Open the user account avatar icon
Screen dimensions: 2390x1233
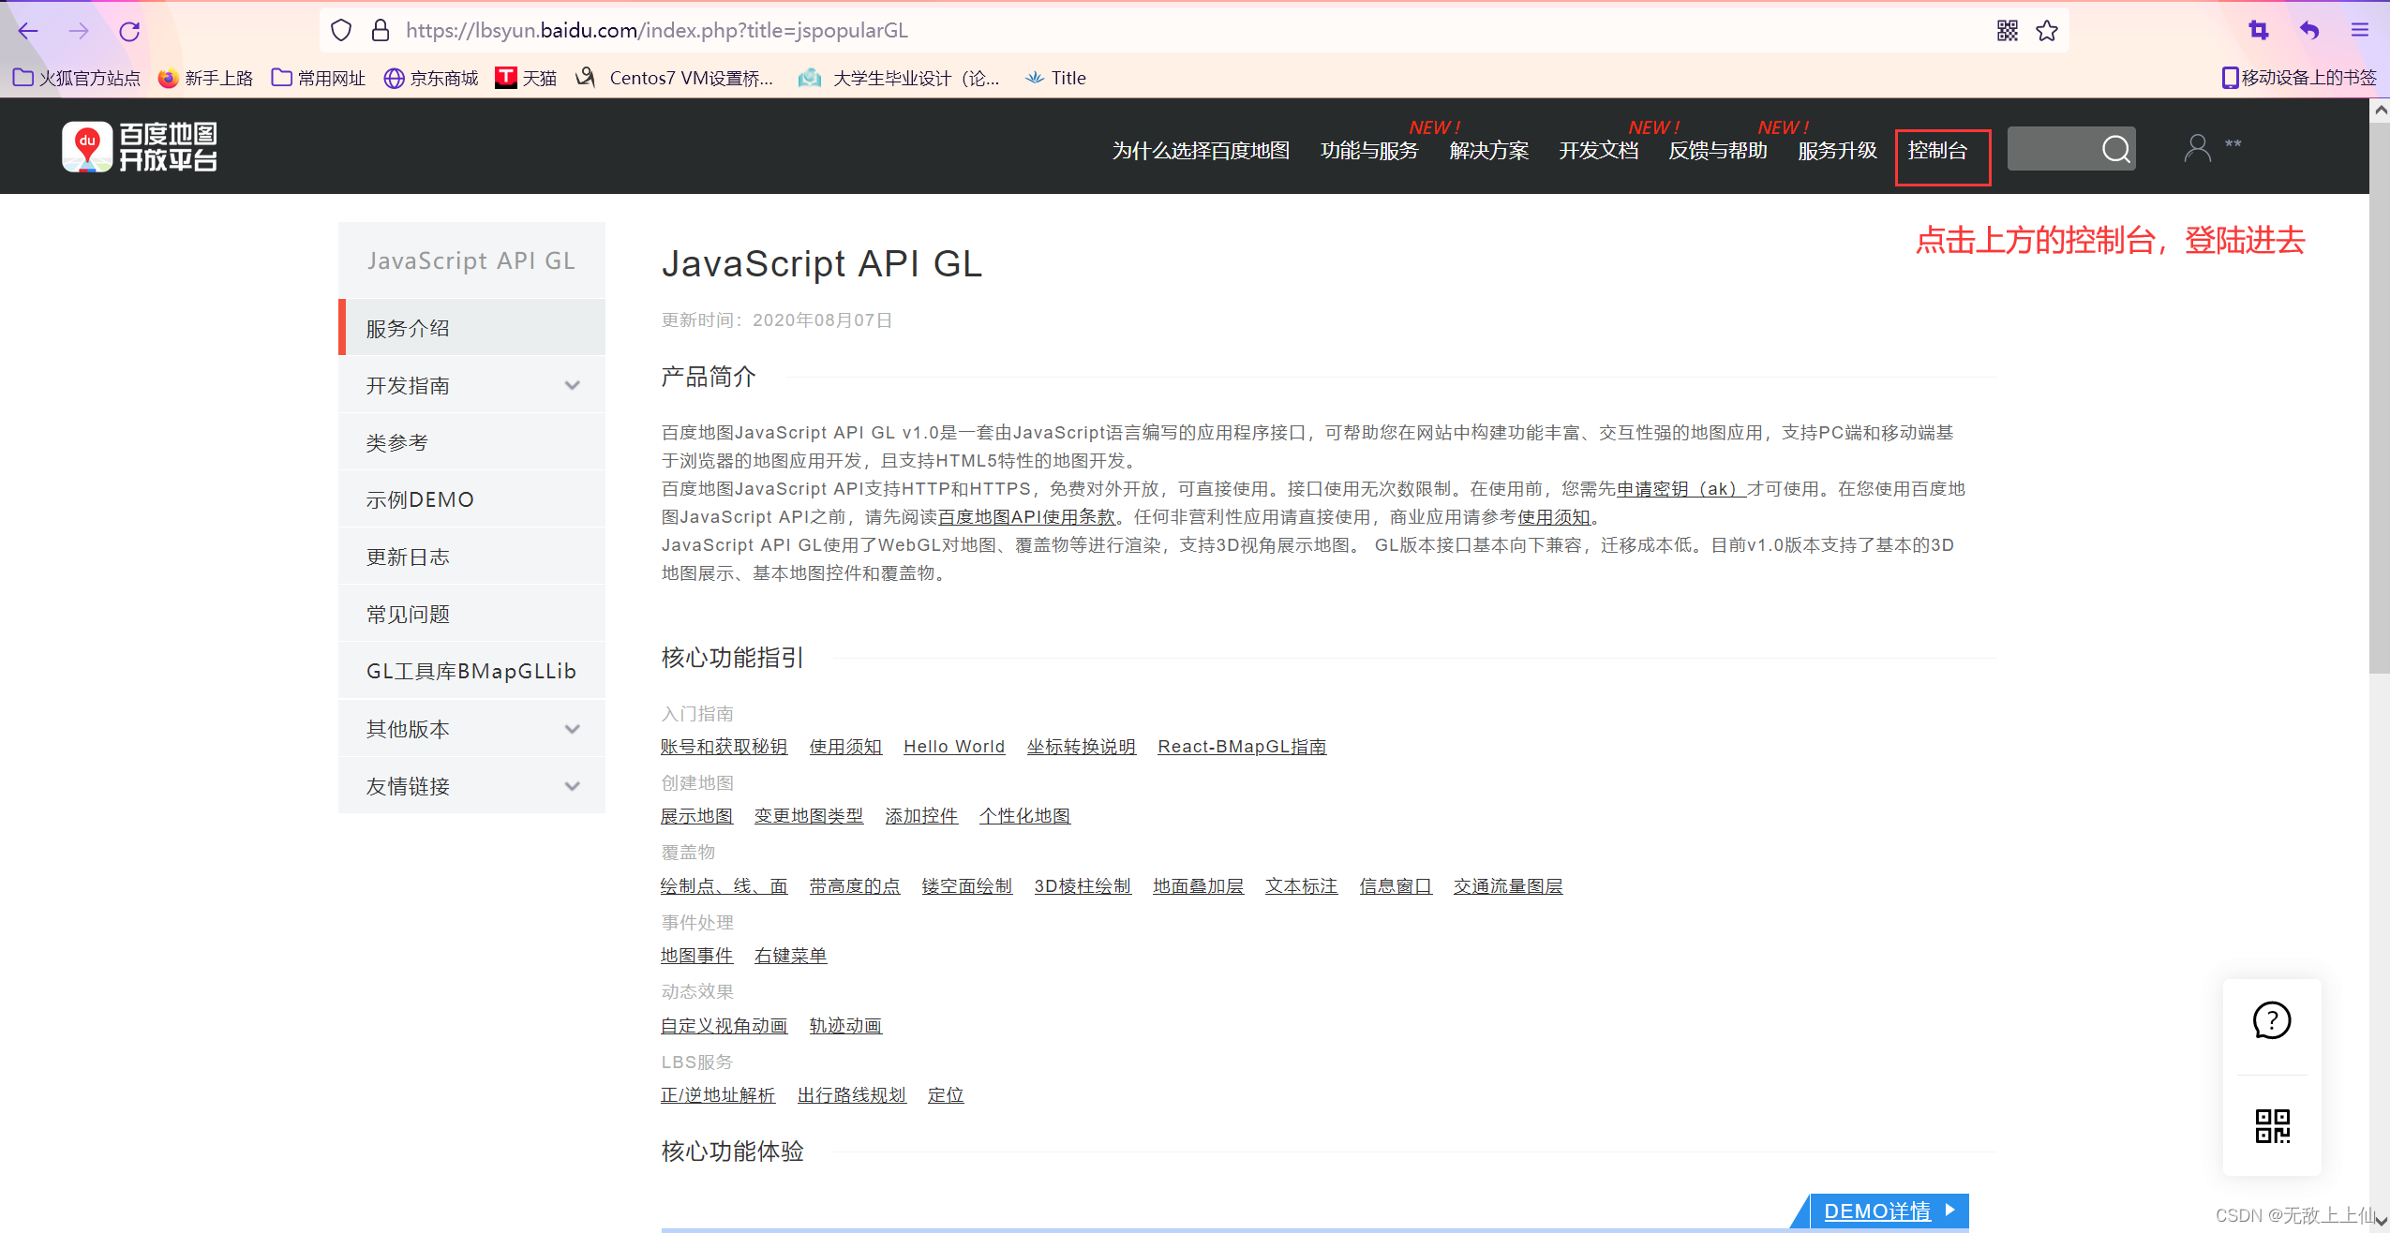(2197, 148)
